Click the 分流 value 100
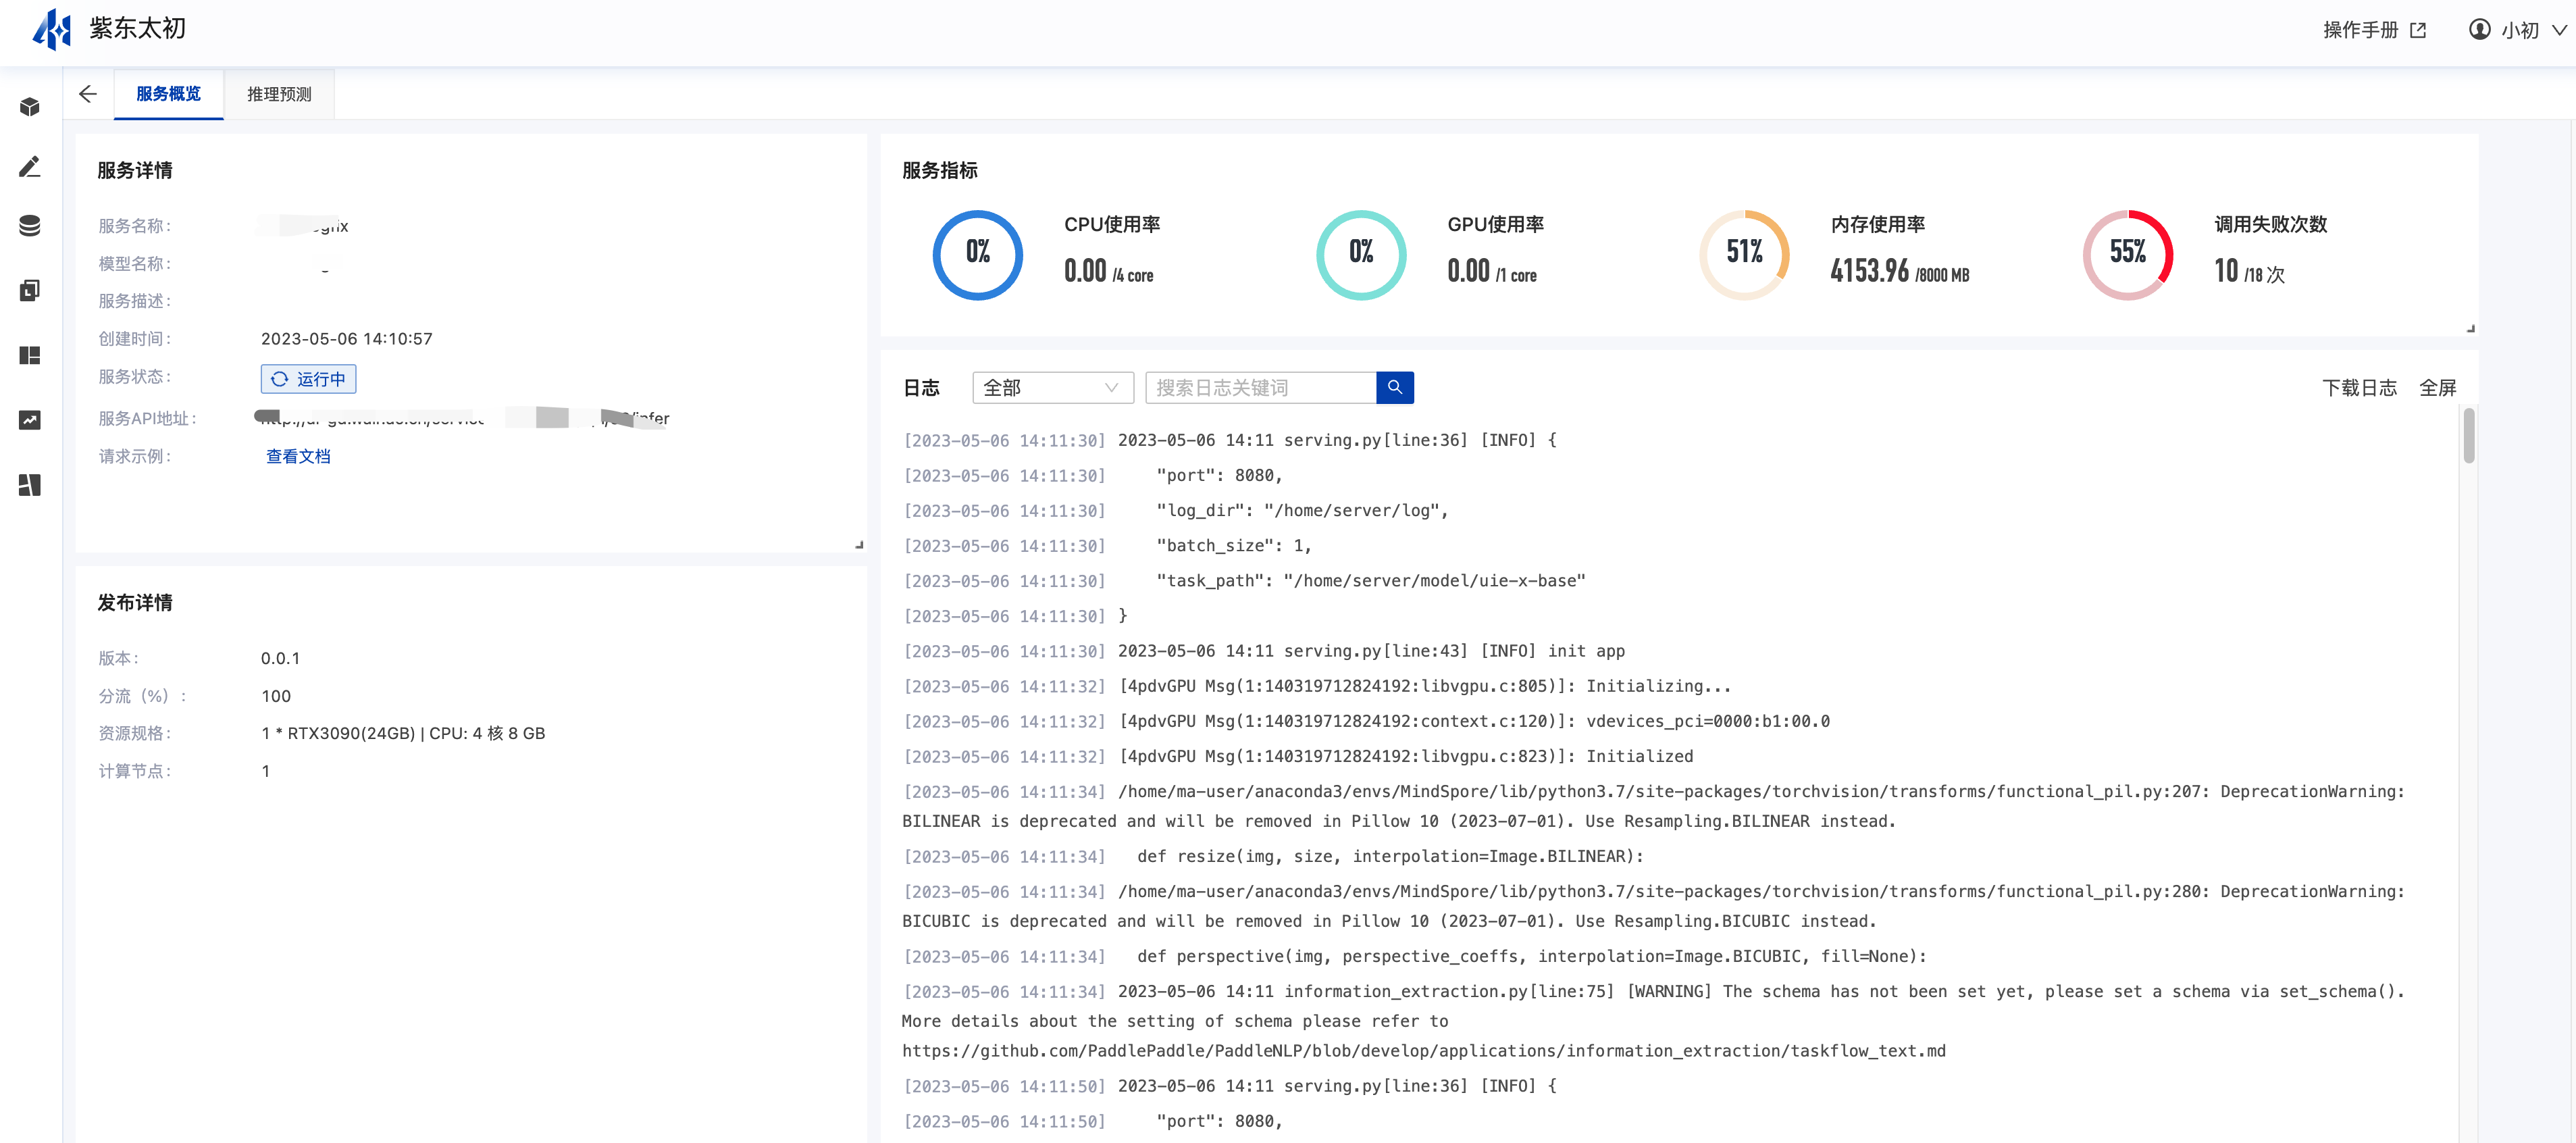Viewport: 2576px width, 1143px height. point(275,696)
